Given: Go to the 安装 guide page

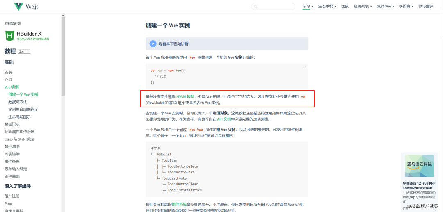Looking at the screenshot, I should [9, 72].
